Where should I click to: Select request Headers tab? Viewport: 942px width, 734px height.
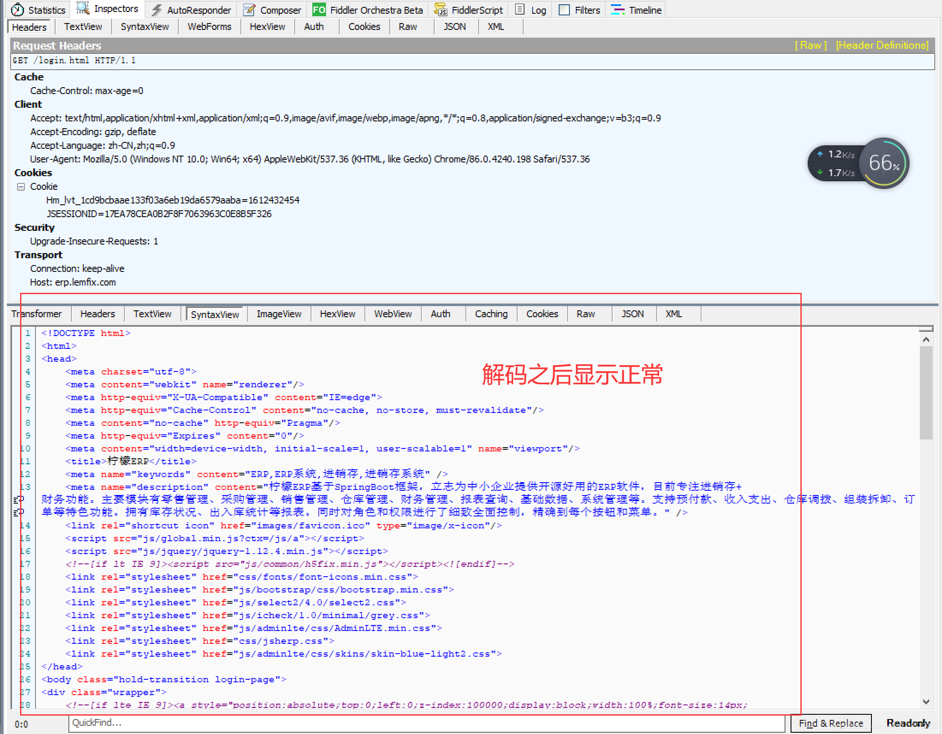(x=29, y=27)
